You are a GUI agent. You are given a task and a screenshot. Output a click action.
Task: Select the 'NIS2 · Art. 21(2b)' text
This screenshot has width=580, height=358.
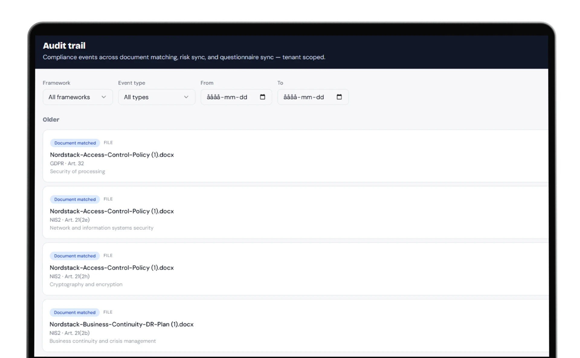pyautogui.click(x=69, y=333)
